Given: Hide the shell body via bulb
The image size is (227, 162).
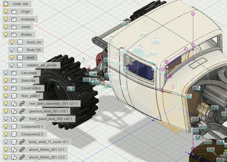Looking at the screenshot, I should point(12,58).
